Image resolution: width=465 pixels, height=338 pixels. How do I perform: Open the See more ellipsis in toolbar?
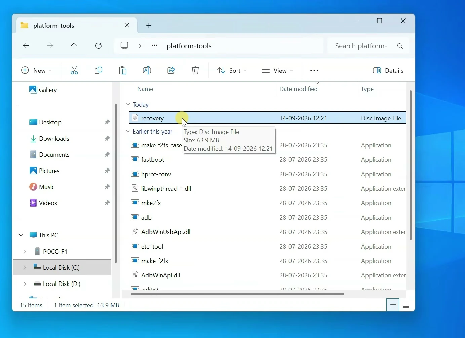coord(314,71)
